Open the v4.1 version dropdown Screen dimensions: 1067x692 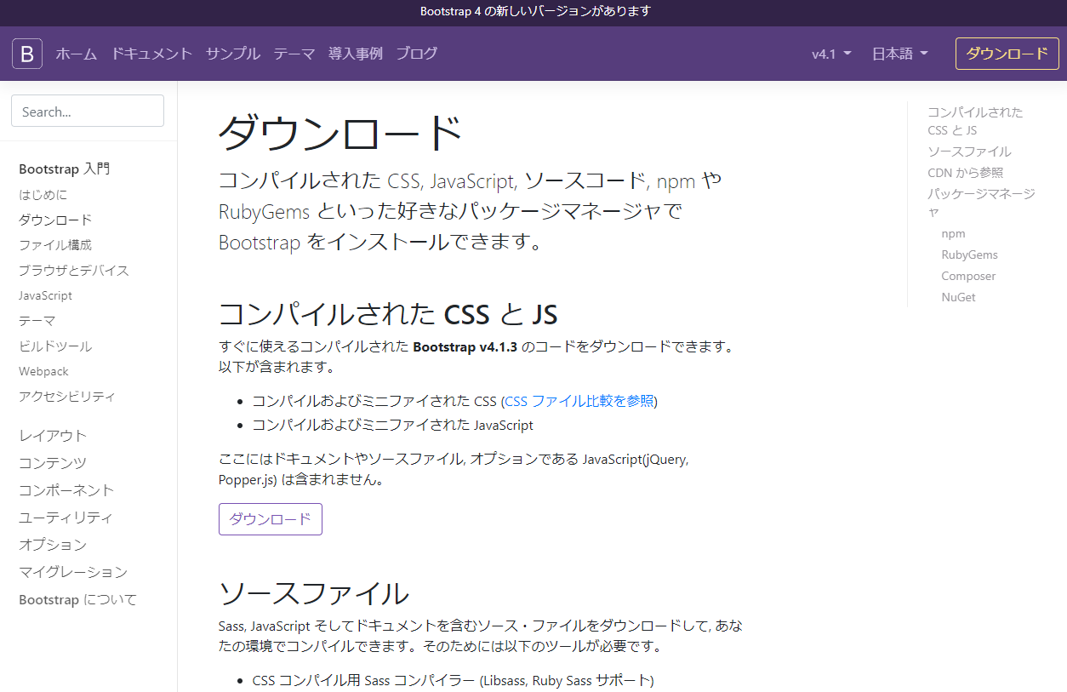tap(831, 54)
